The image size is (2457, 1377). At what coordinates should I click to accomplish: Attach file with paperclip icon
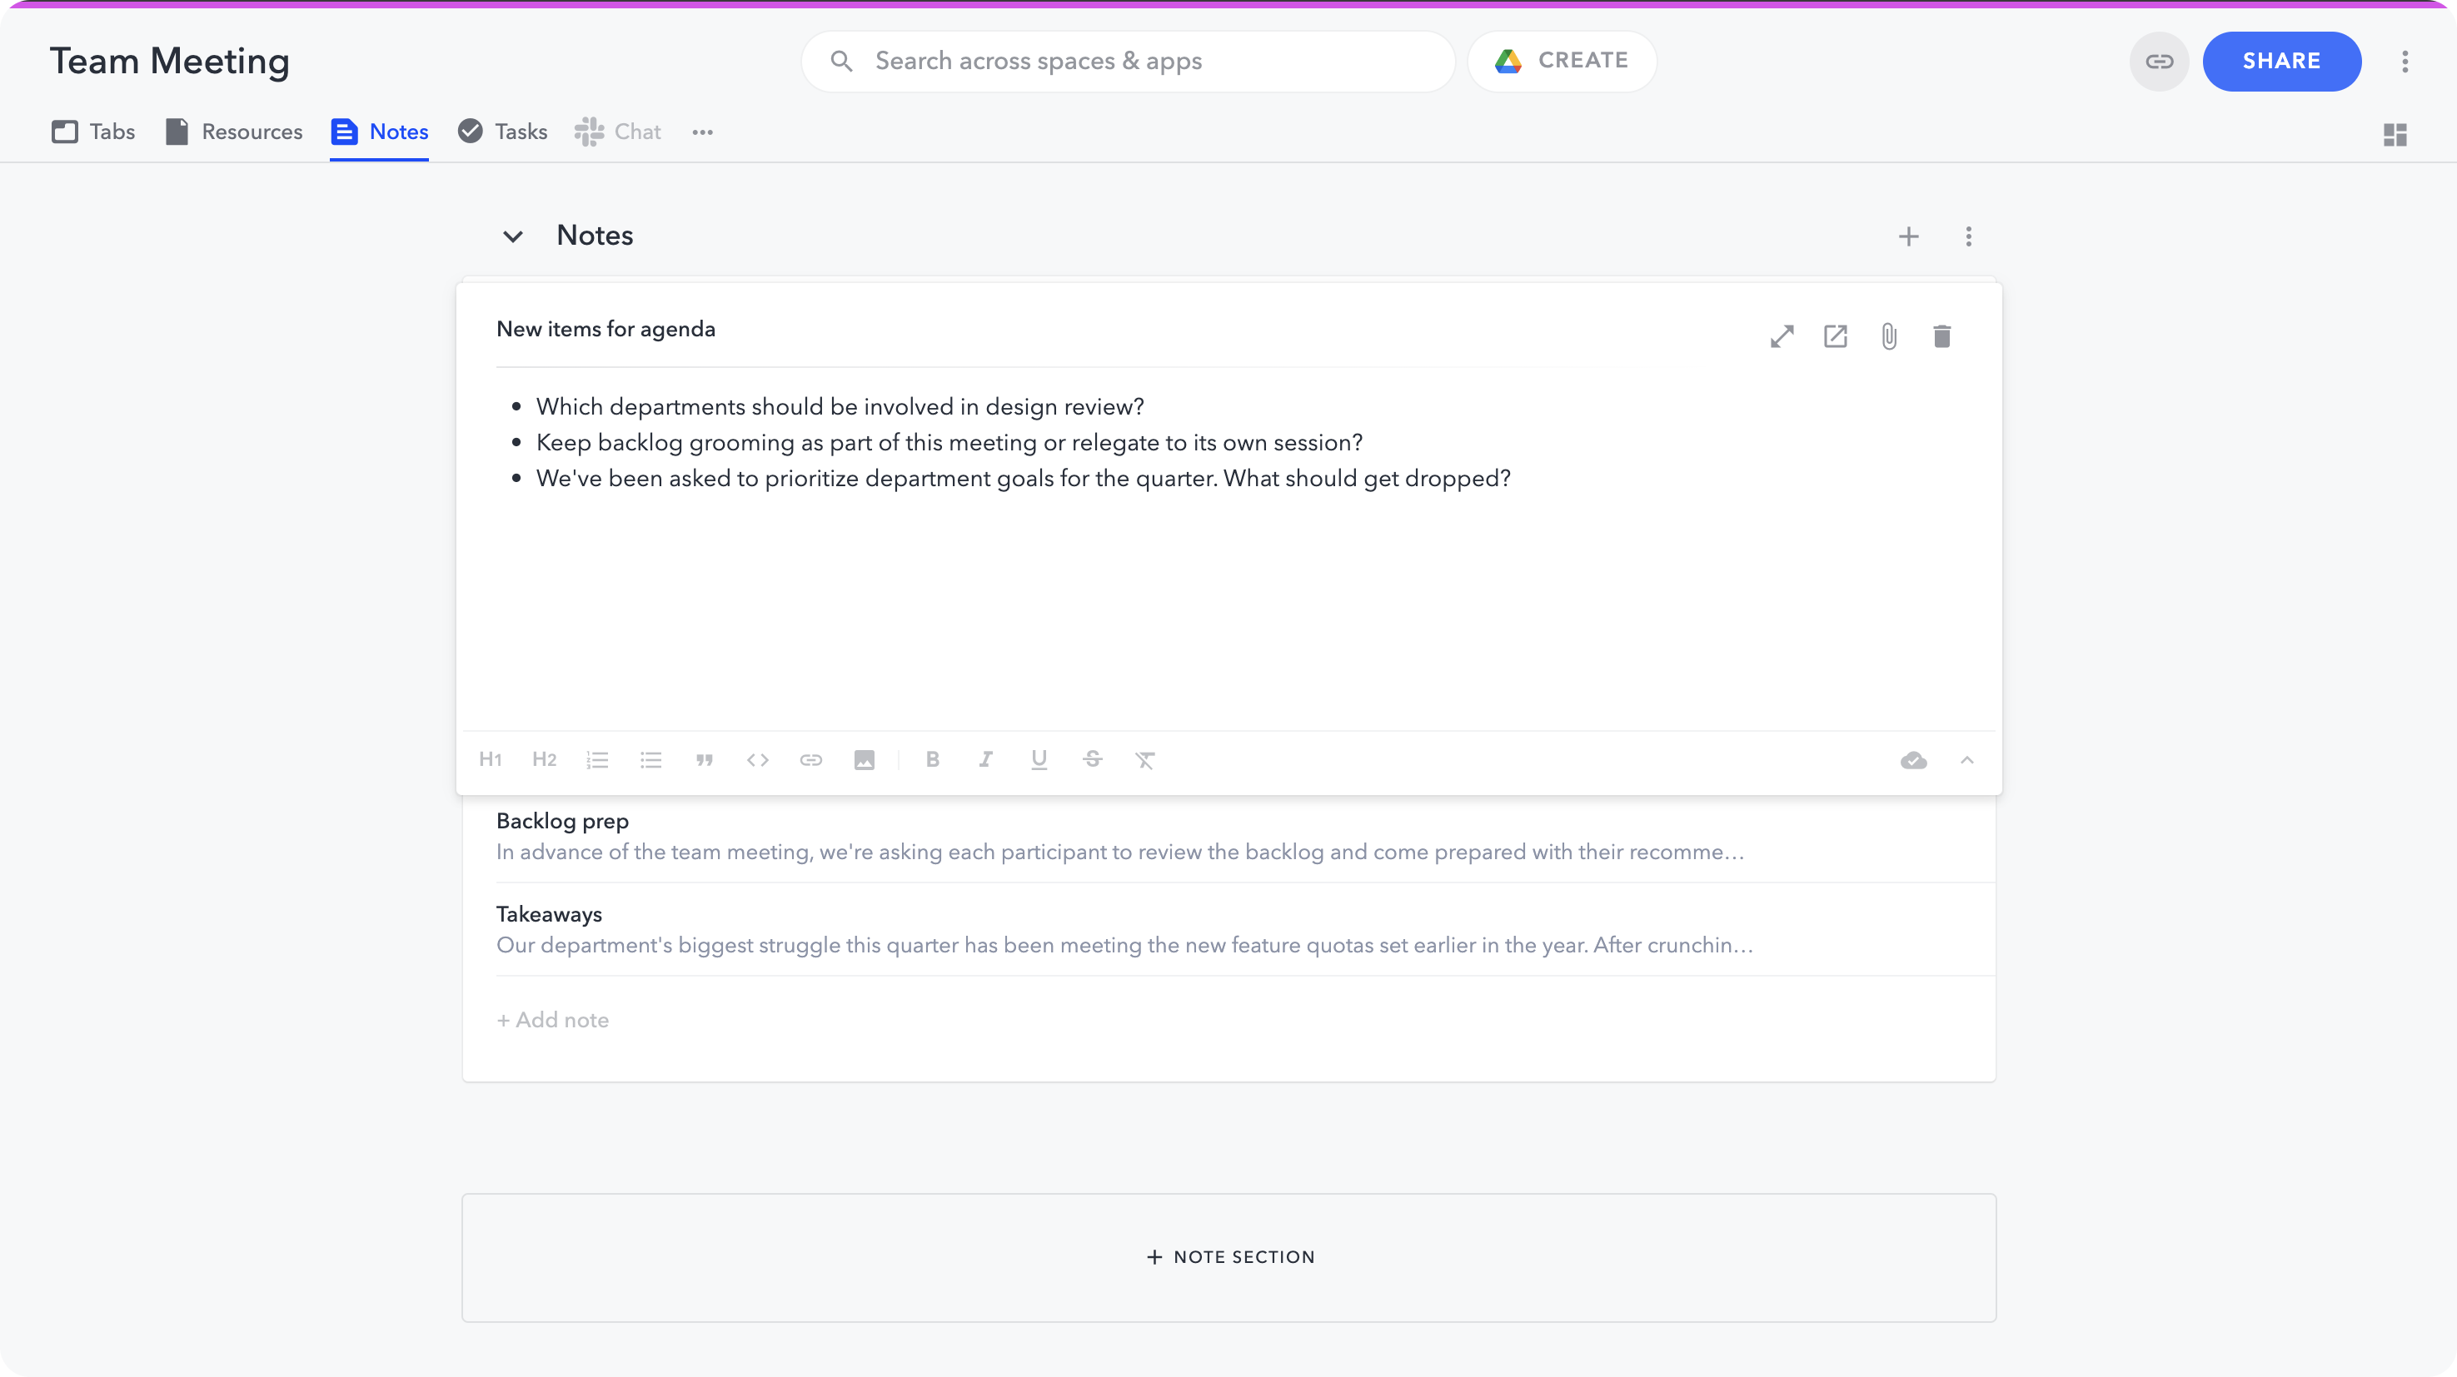pos(1888,336)
